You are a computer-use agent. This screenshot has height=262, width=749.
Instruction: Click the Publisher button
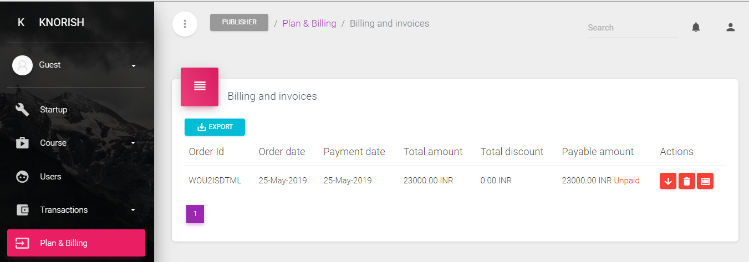click(x=239, y=23)
